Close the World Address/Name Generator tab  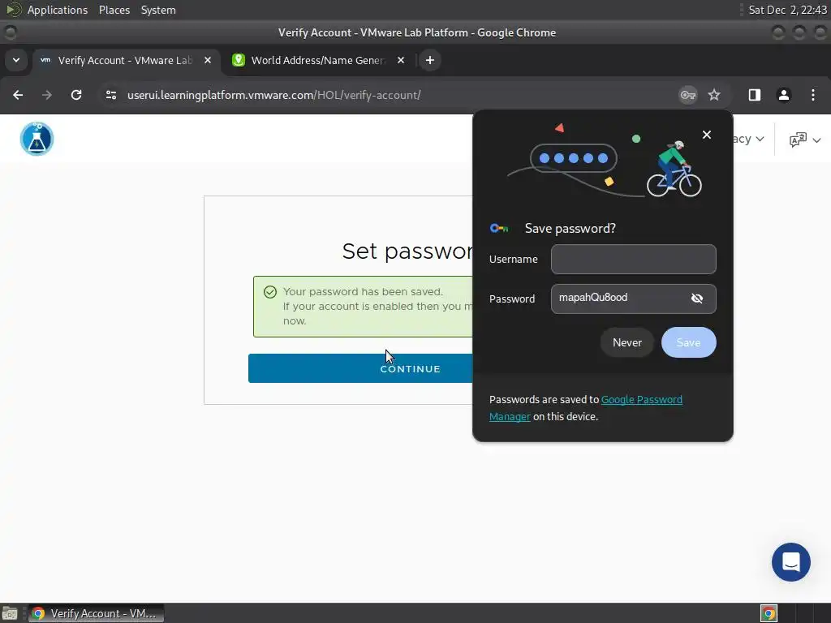pyautogui.click(x=401, y=60)
